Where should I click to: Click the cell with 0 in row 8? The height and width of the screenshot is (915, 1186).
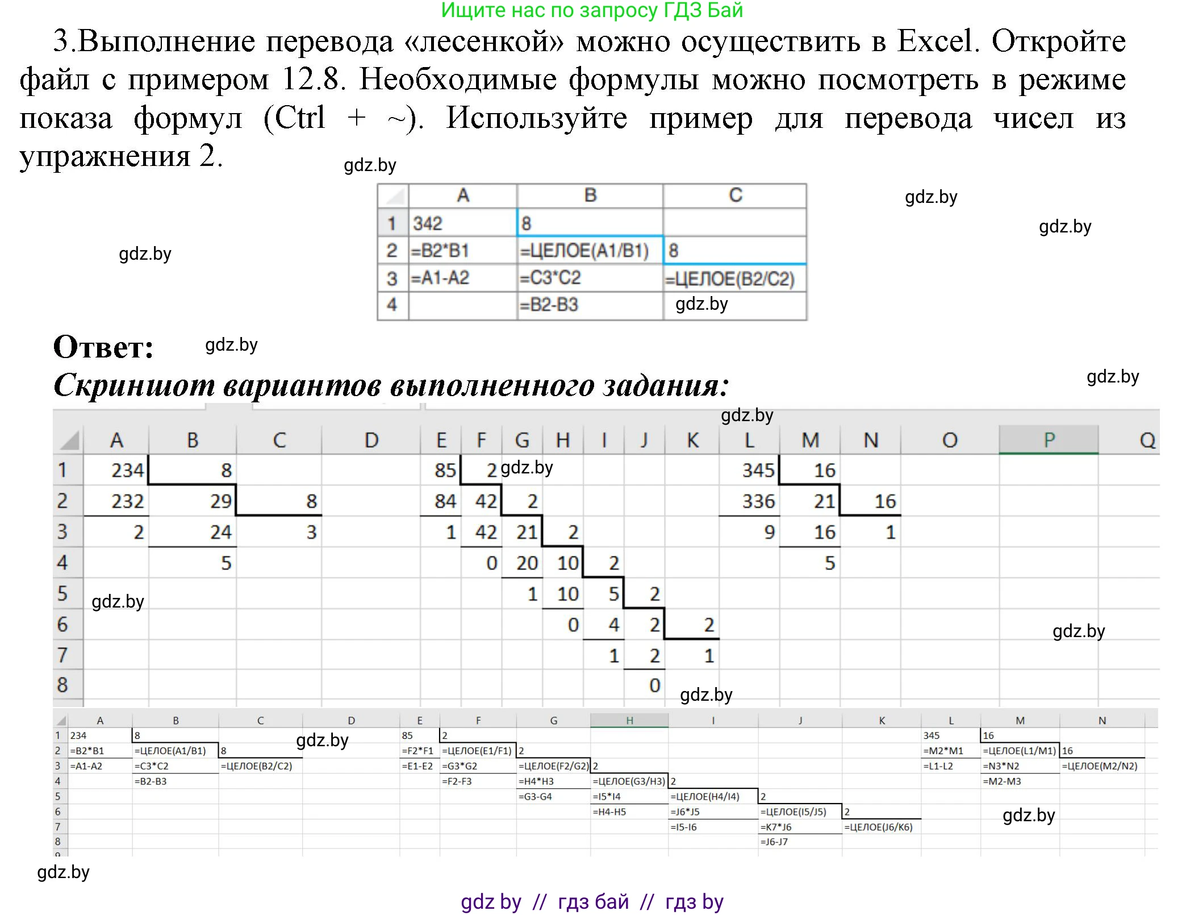(653, 687)
